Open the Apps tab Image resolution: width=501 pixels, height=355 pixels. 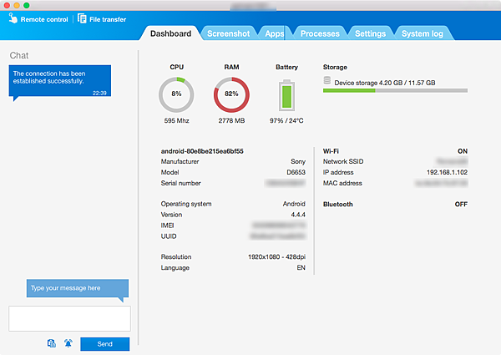click(x=274, y=33)
